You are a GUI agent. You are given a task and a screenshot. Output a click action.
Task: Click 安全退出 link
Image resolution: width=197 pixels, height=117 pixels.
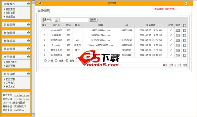pos(10,17)
